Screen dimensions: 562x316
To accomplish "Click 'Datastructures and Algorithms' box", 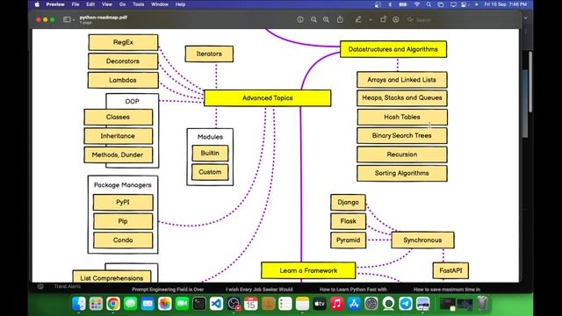I will tap(393, 49).
